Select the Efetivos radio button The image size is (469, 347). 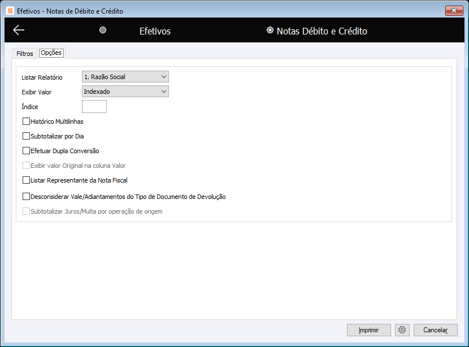(x=103, y=30)
